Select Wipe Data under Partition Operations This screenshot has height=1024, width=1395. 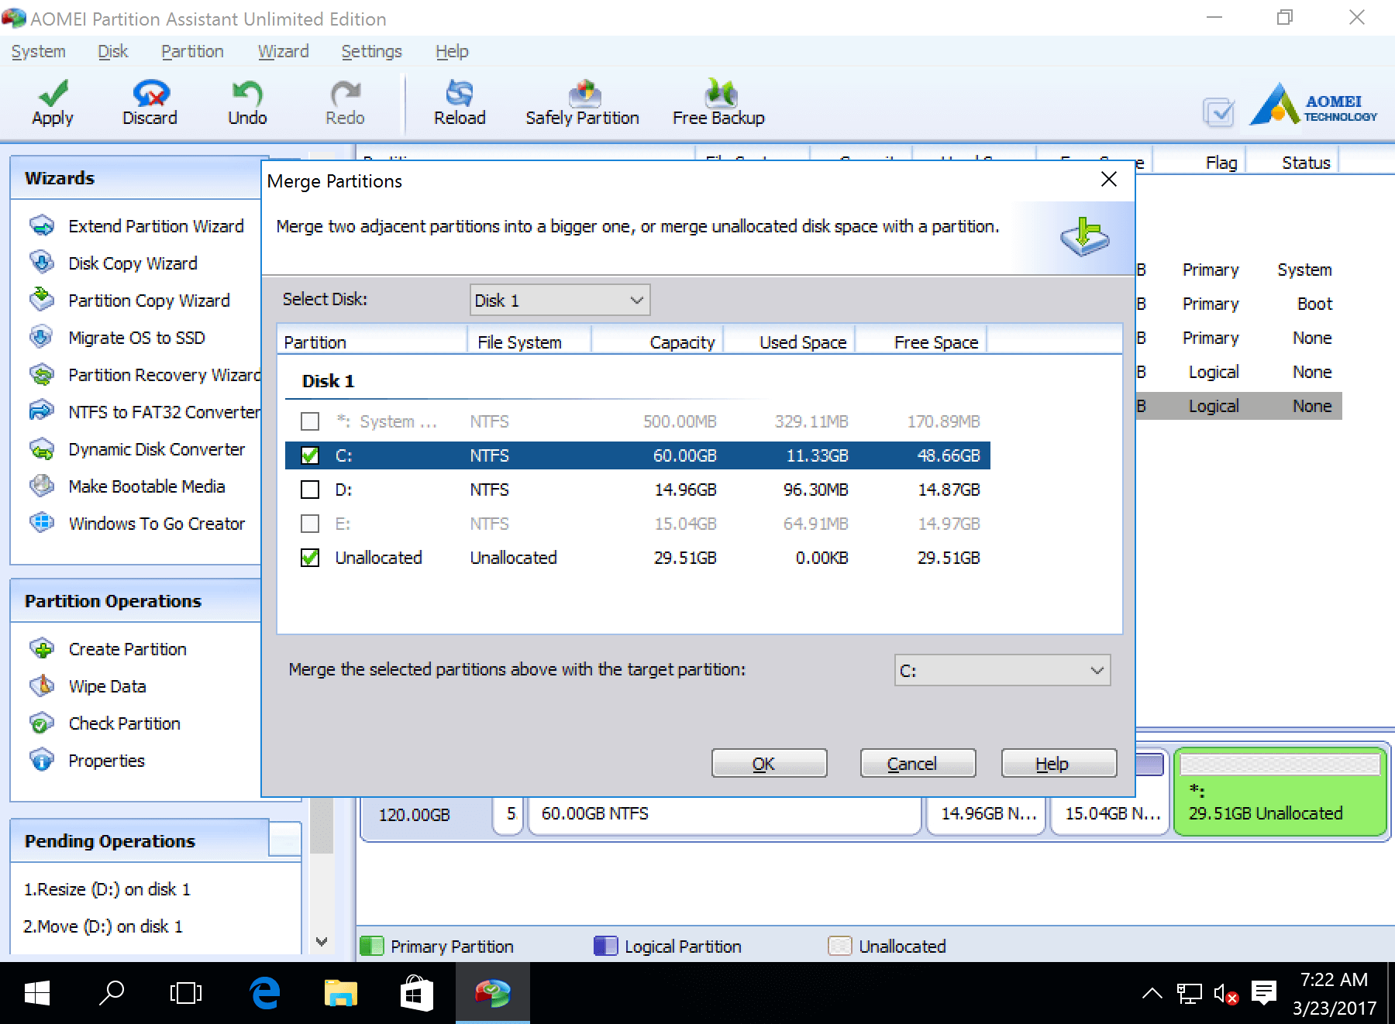click(107, 686)
